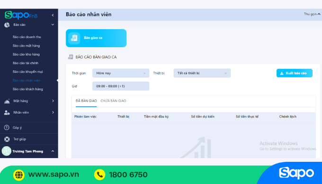Click the white Sapo logo in banner

click(296, 173)
